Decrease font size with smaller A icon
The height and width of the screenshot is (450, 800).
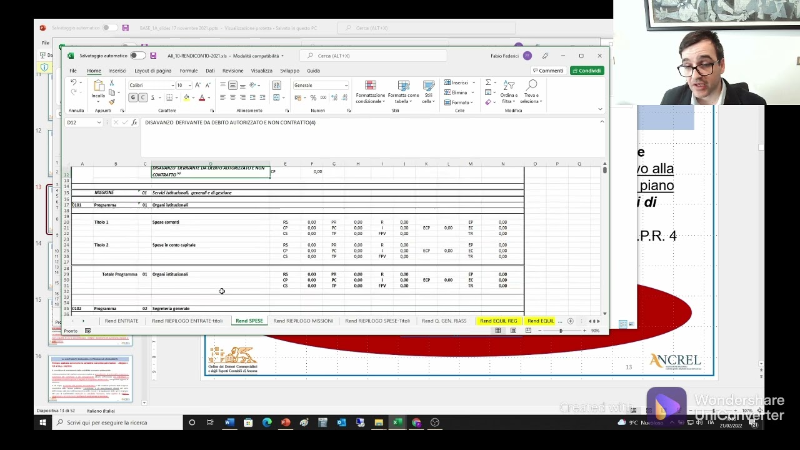tap(207, 85)
